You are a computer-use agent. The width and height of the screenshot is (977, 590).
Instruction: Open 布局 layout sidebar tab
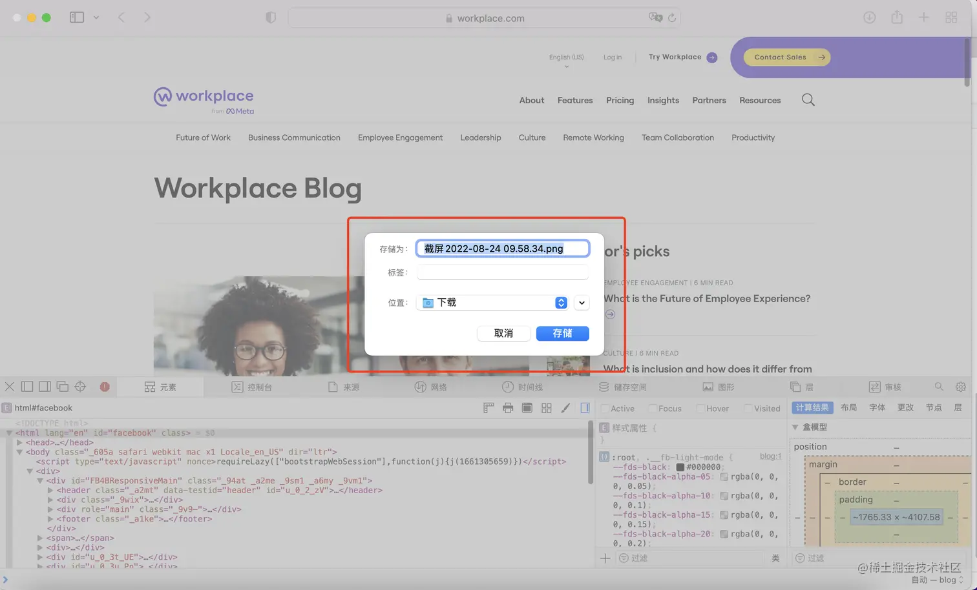(848, 408)
